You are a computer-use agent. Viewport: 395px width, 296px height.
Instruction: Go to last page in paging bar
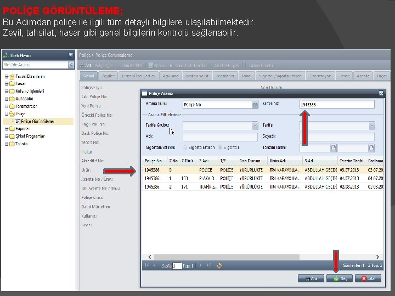(x=208, y=265)
